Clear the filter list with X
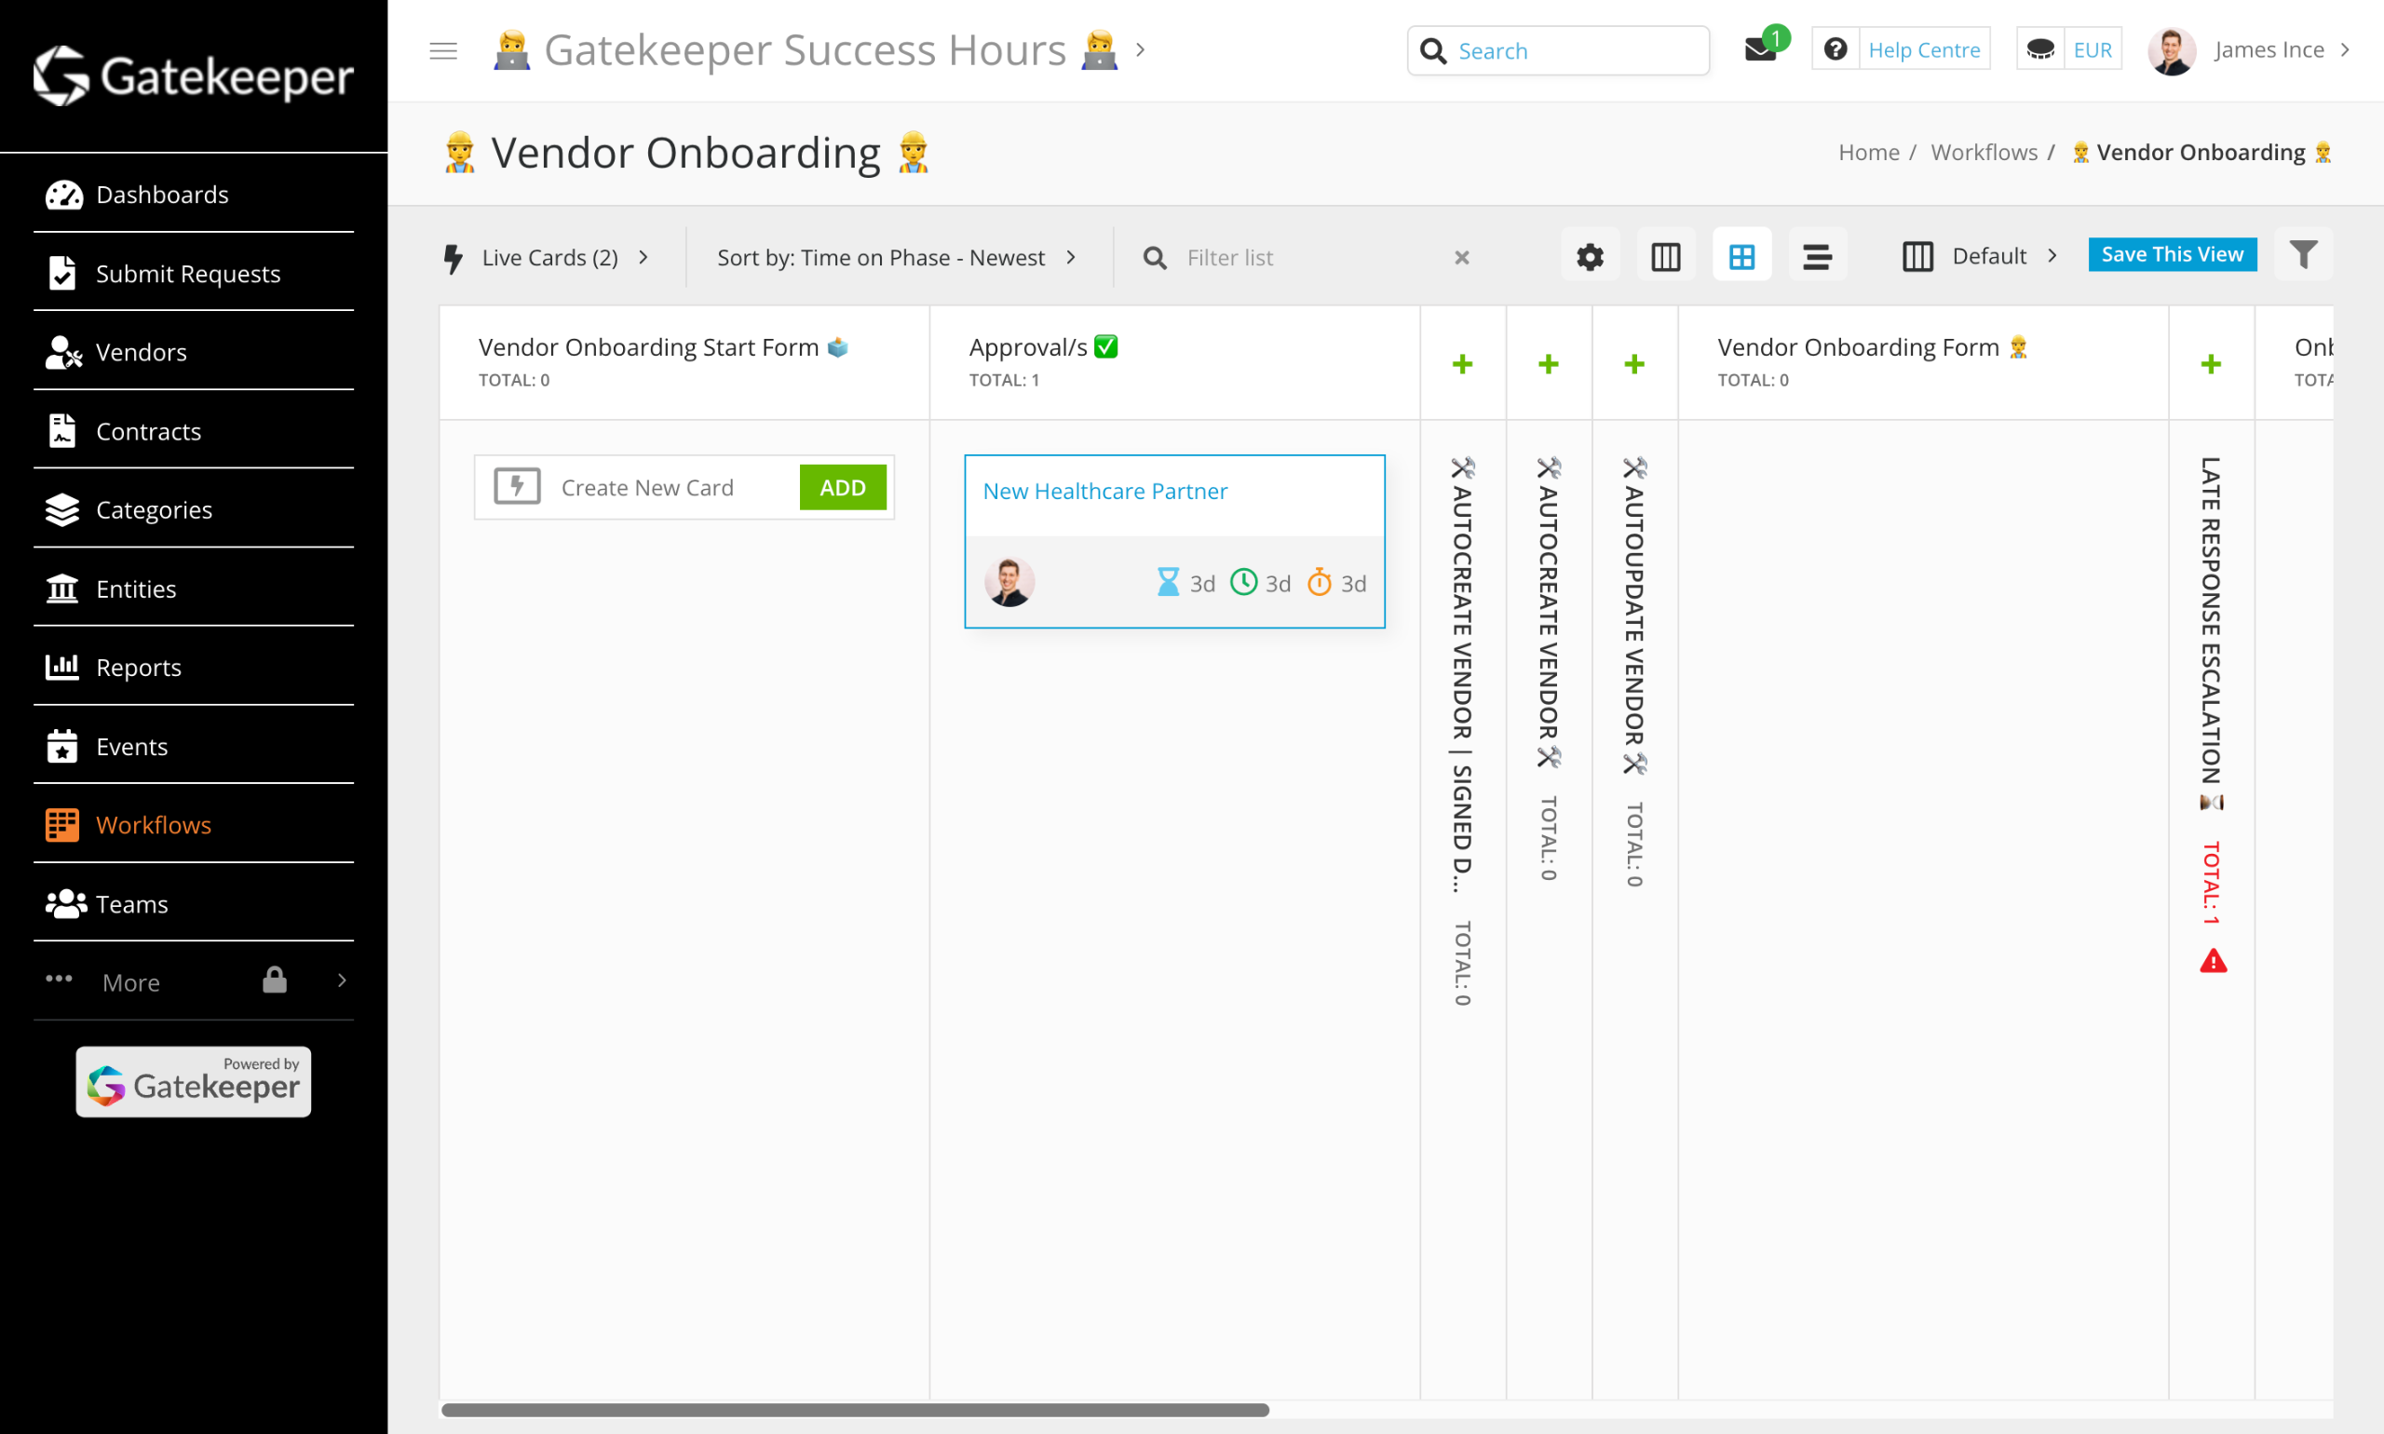The width and height of the screenshot is (2384, 1434). (x=1461, y=258)
